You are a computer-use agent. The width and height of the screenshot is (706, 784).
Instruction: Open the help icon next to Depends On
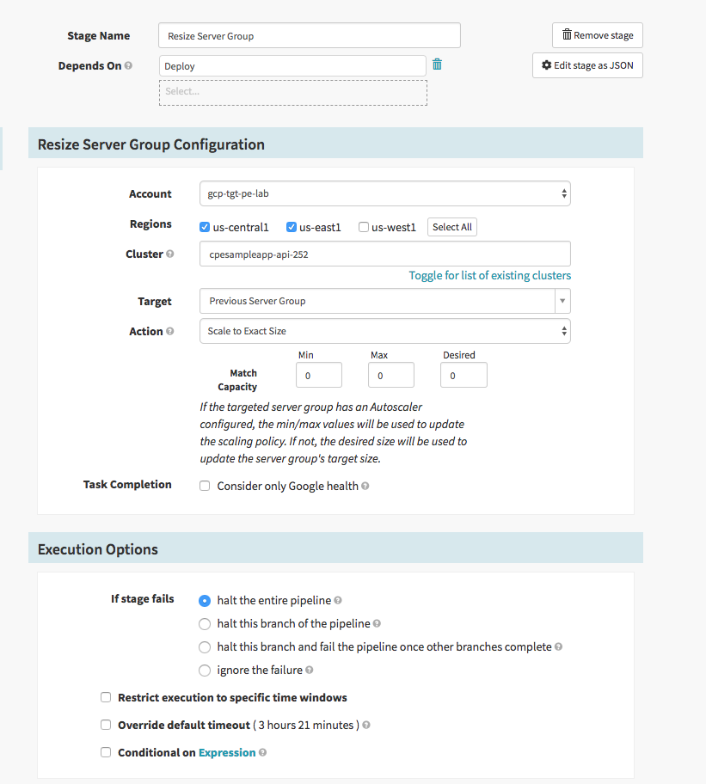click(127, 65)
